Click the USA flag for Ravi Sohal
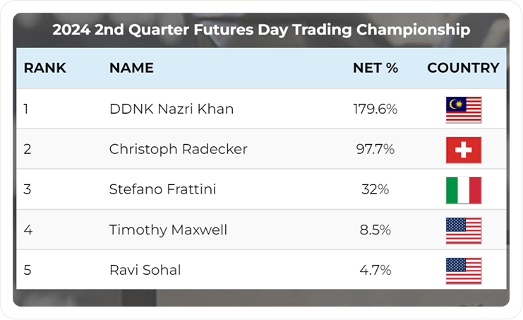The width and height of the screenshot is (523, 320). coord(463,271)
